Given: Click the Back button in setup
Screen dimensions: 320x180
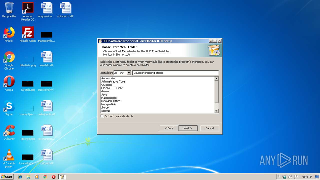Looking at the screenshot, I should [169, 128].
